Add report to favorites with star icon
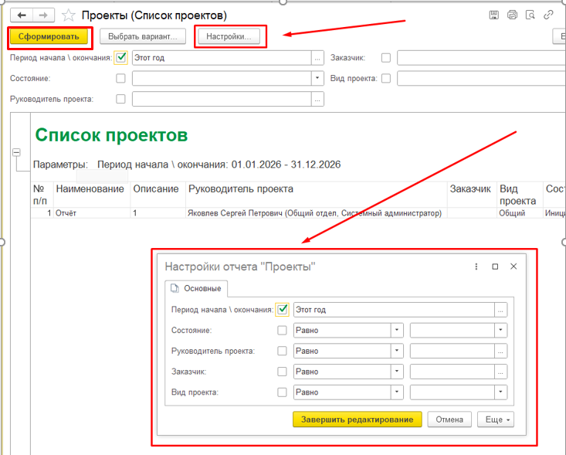 click(68, 15)
